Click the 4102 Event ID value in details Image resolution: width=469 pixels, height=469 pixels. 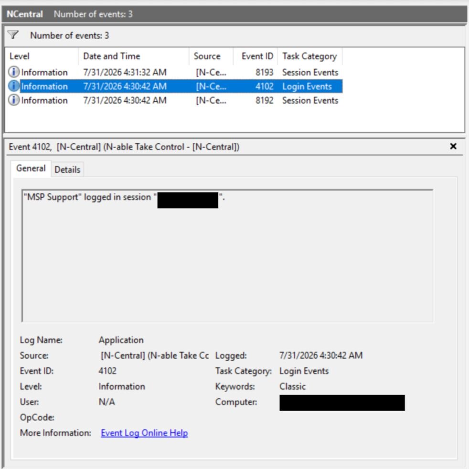(x=107, y=371)
